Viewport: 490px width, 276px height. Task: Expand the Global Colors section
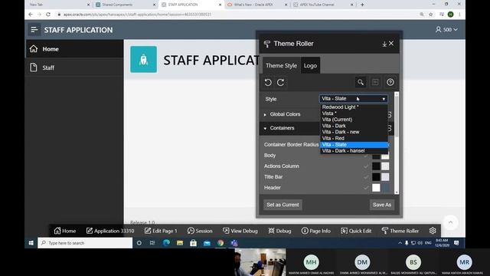point(265,114)
